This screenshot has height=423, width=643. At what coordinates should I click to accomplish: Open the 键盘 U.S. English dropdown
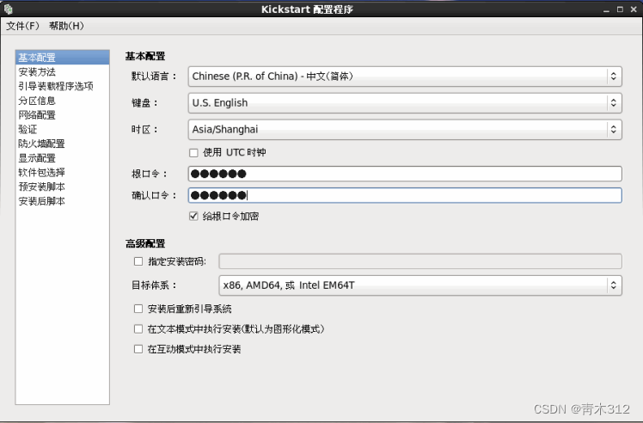405,103
